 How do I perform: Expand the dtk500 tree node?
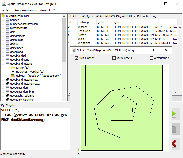point(3,44)
